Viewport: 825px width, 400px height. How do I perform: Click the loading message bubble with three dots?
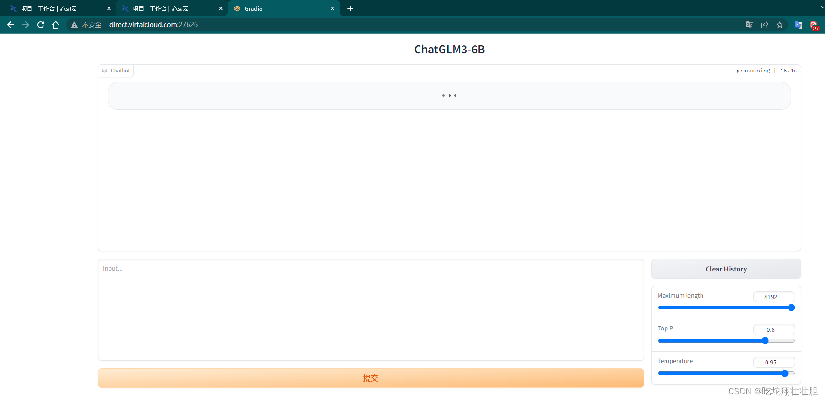449,96
